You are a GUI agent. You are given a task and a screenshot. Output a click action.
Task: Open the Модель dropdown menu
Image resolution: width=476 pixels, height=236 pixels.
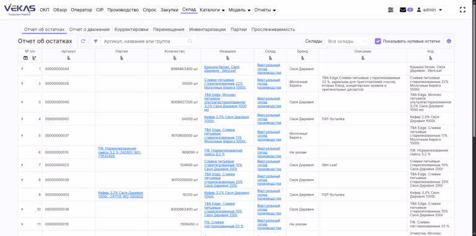click(239, 10)
